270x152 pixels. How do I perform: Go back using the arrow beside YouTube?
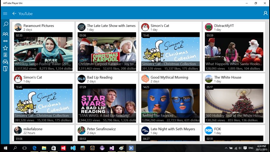coord(14,13)
